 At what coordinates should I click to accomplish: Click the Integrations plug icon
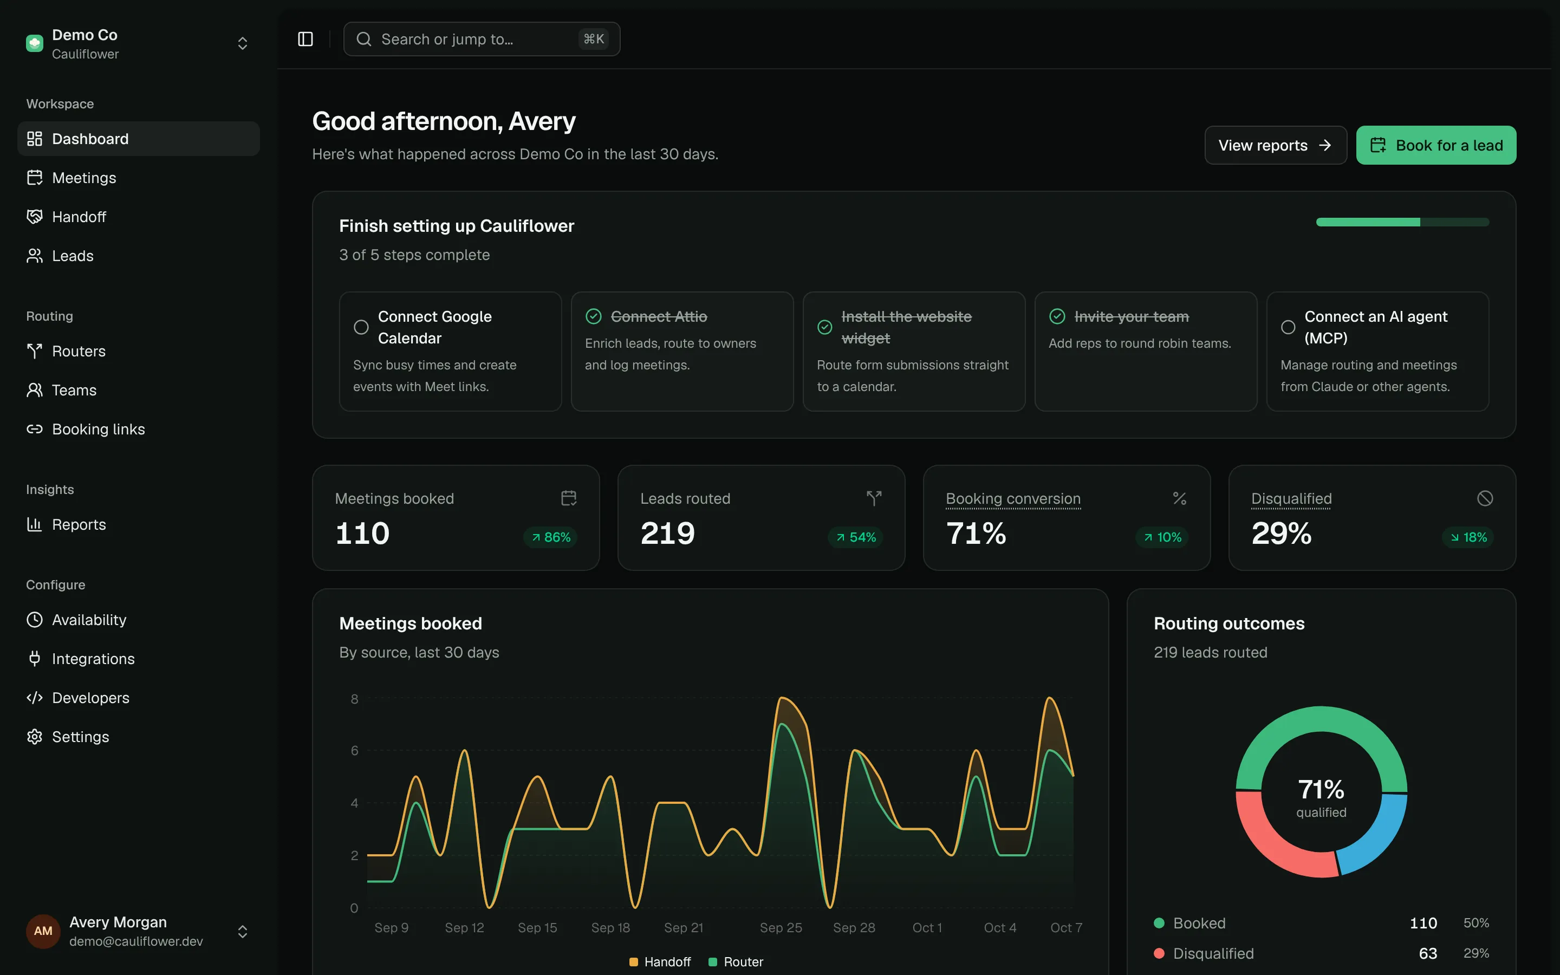[x=35, y=658]
